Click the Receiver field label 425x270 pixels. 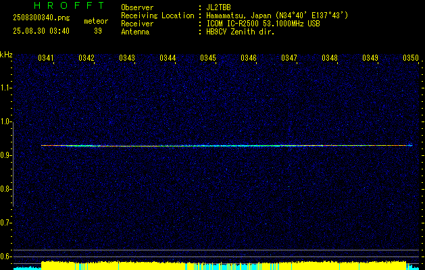point(137,24)
